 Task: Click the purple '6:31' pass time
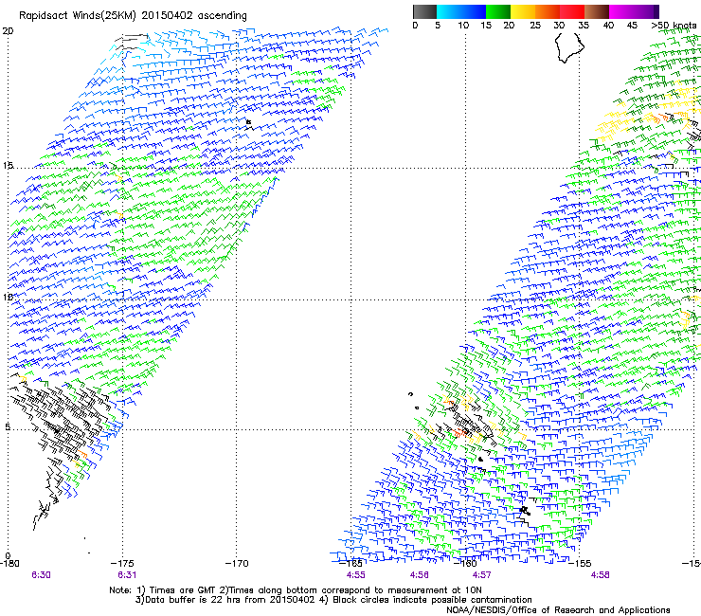(127, 575)
